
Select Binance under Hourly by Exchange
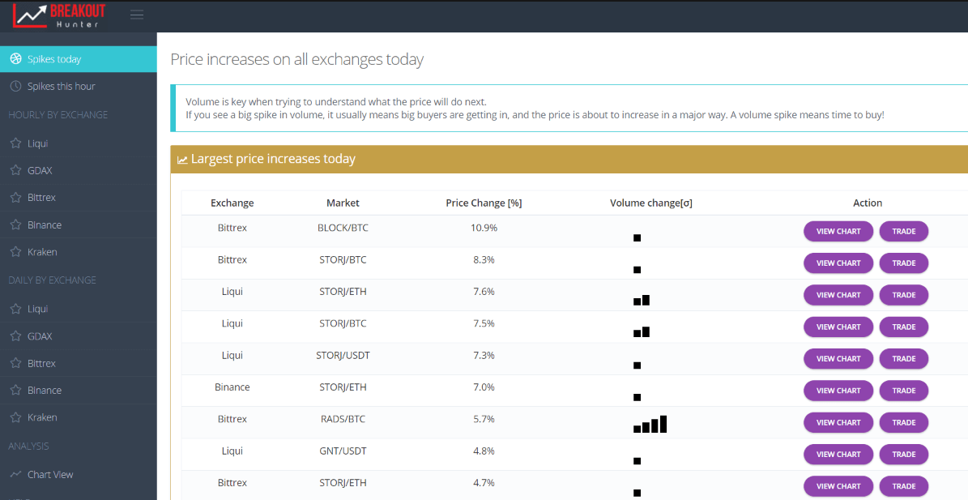[x=79, y=224]
